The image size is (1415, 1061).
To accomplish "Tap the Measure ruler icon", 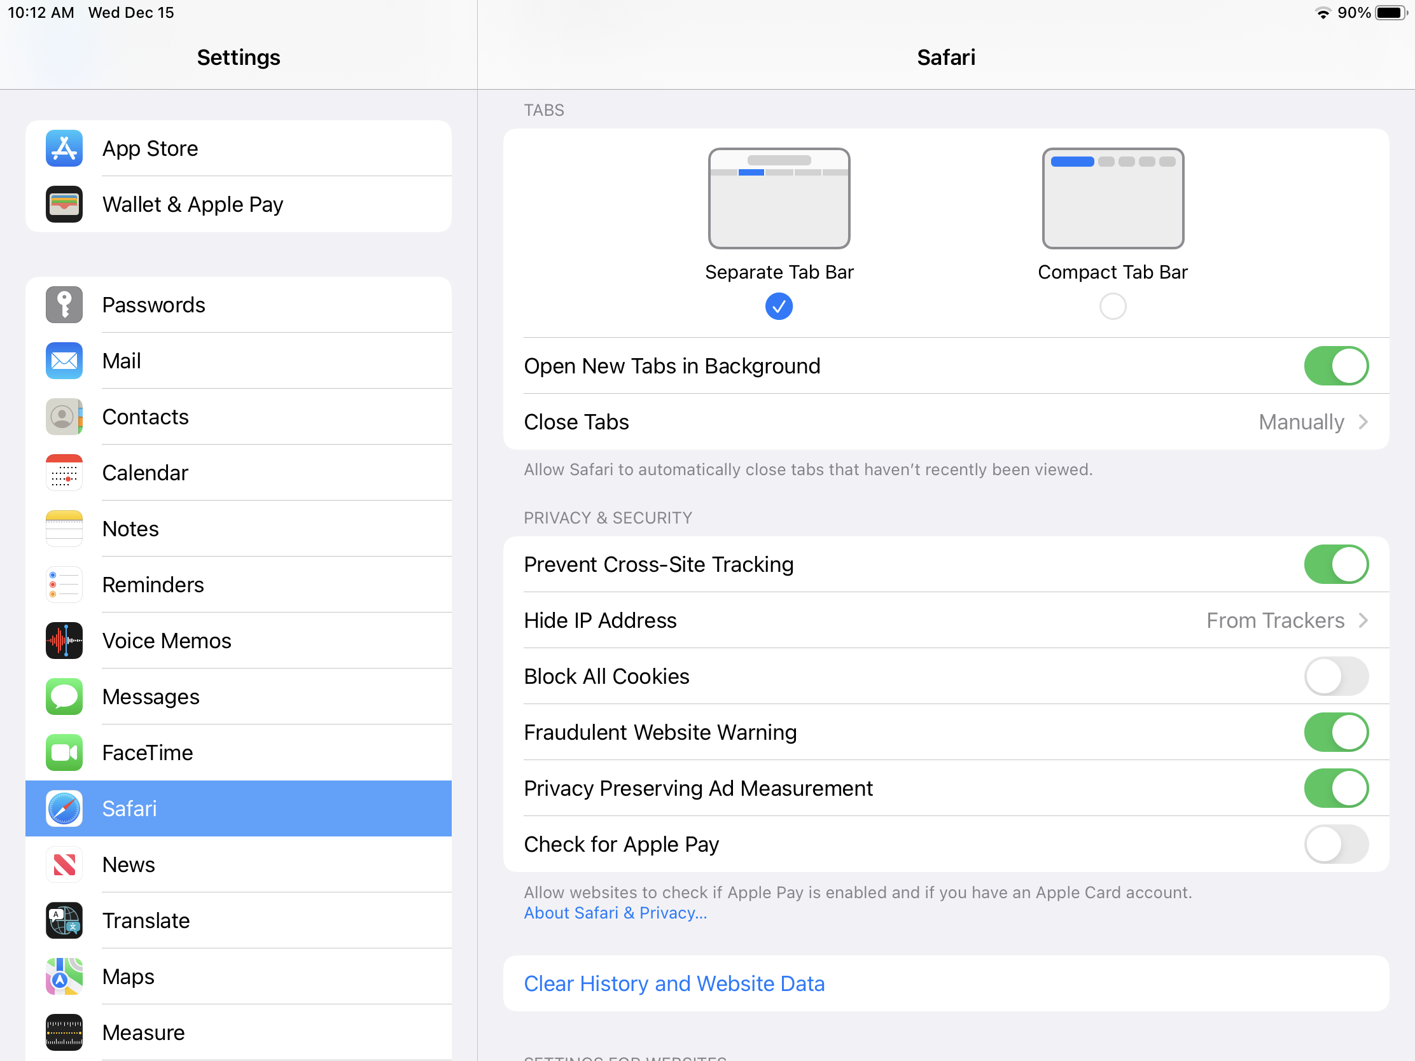I will (64, 1032).
